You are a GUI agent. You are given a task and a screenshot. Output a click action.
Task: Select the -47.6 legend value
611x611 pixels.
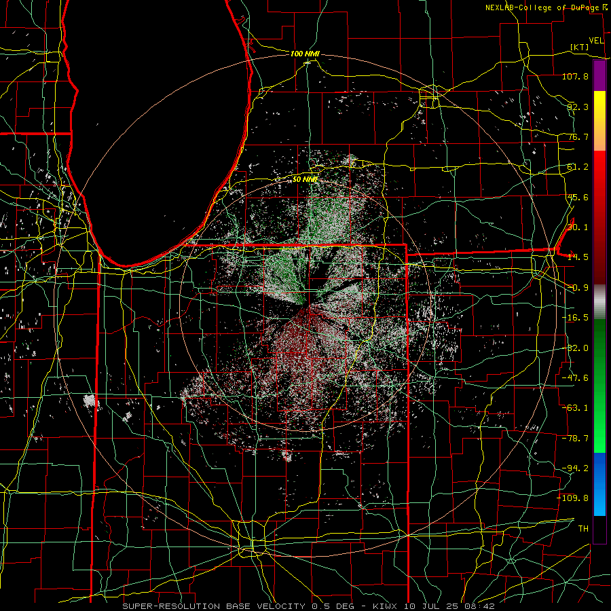575,378
